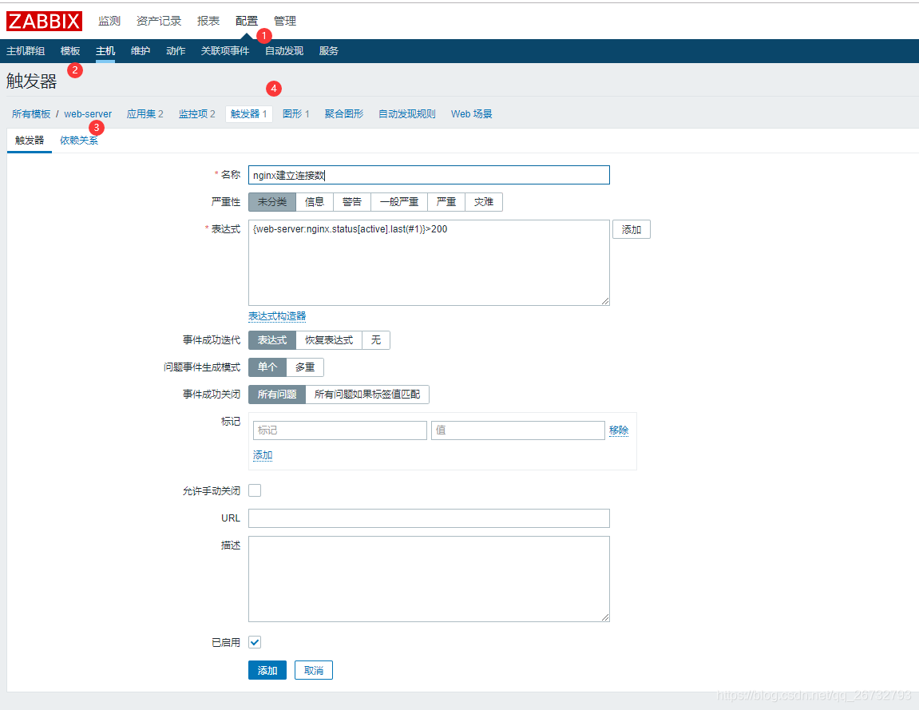Screen dimensions: 919x710
Task: Go to 维护 submenu
Action: click(x=141, y=51)
